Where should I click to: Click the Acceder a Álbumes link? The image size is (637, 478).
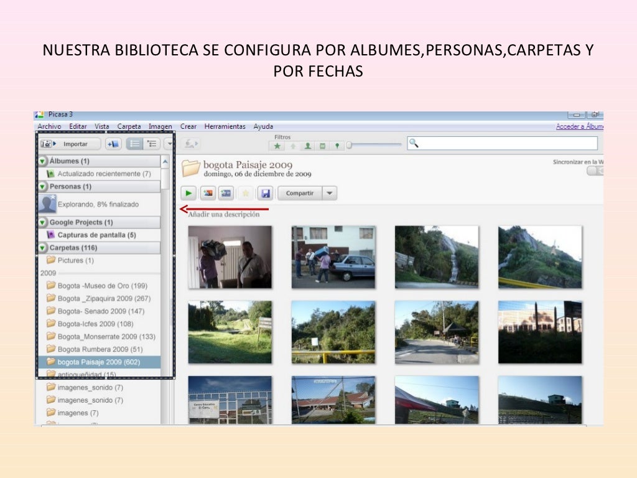pyautogui.click(x=579, y=126)
